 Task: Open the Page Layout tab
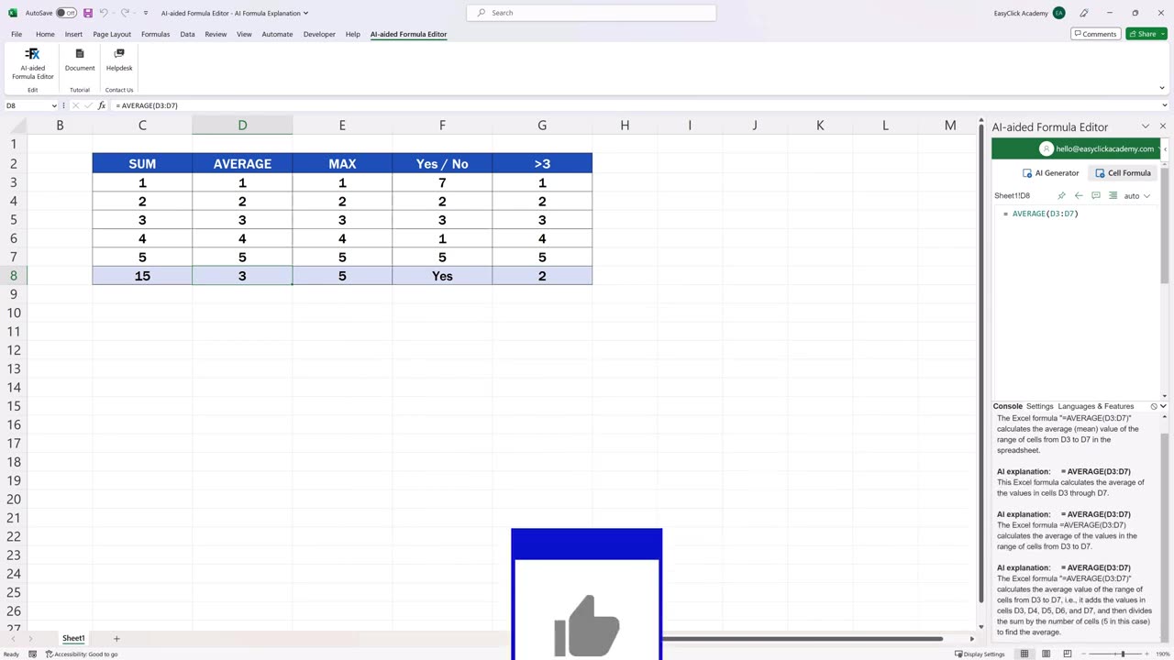pyautogui.click(x=112, y=34)
